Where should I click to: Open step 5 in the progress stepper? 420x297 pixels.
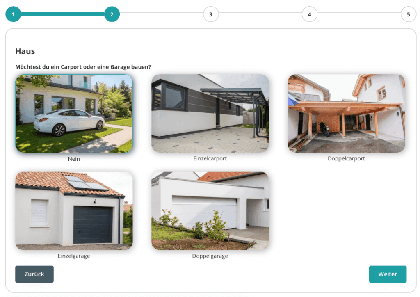[x=408, y=14]
